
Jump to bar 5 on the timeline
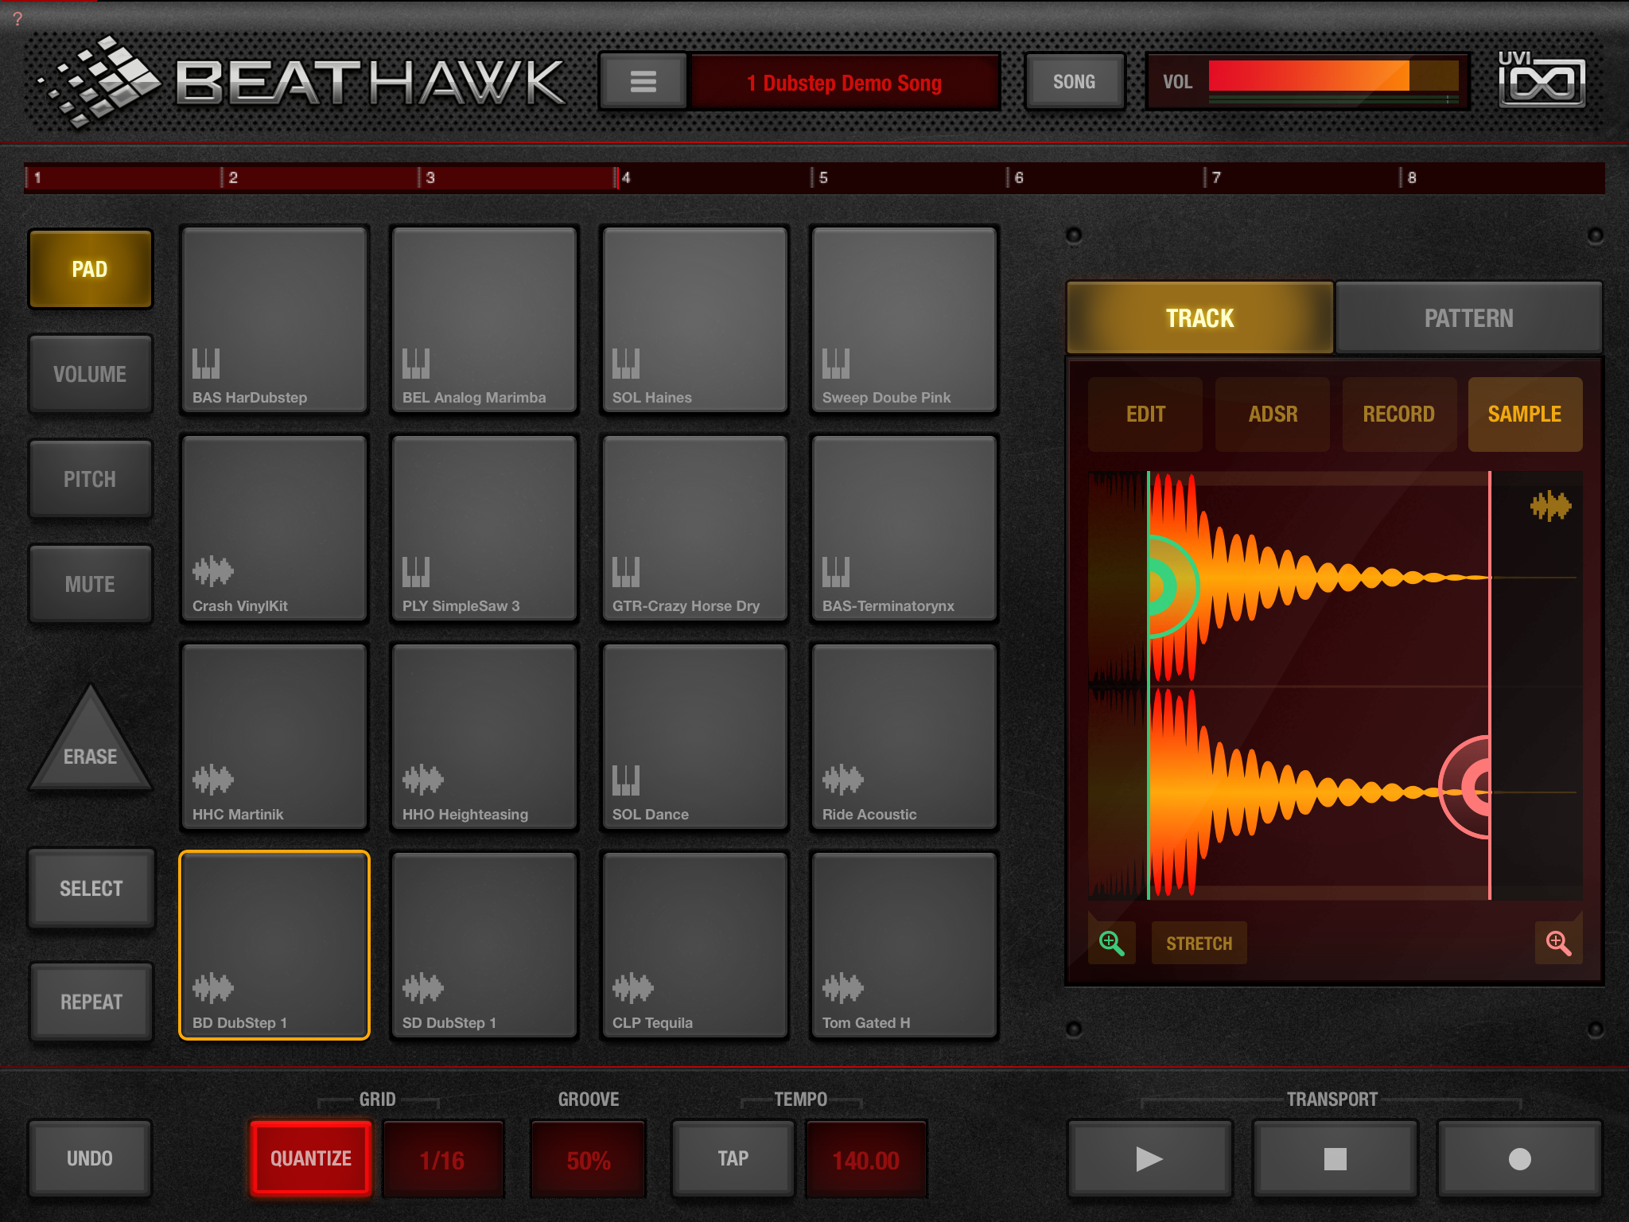[x=823, y=177]
